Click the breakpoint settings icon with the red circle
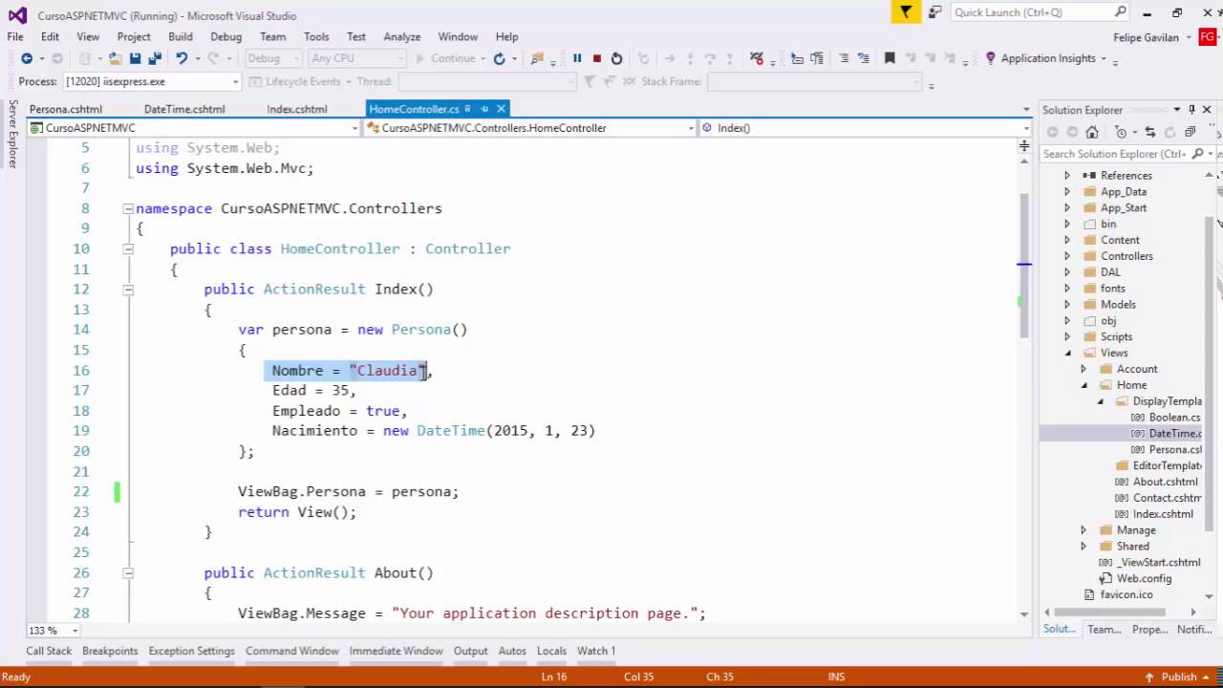Image resolution: width=1223 pixels, height=688 pixels. click(x=757, y=58)
